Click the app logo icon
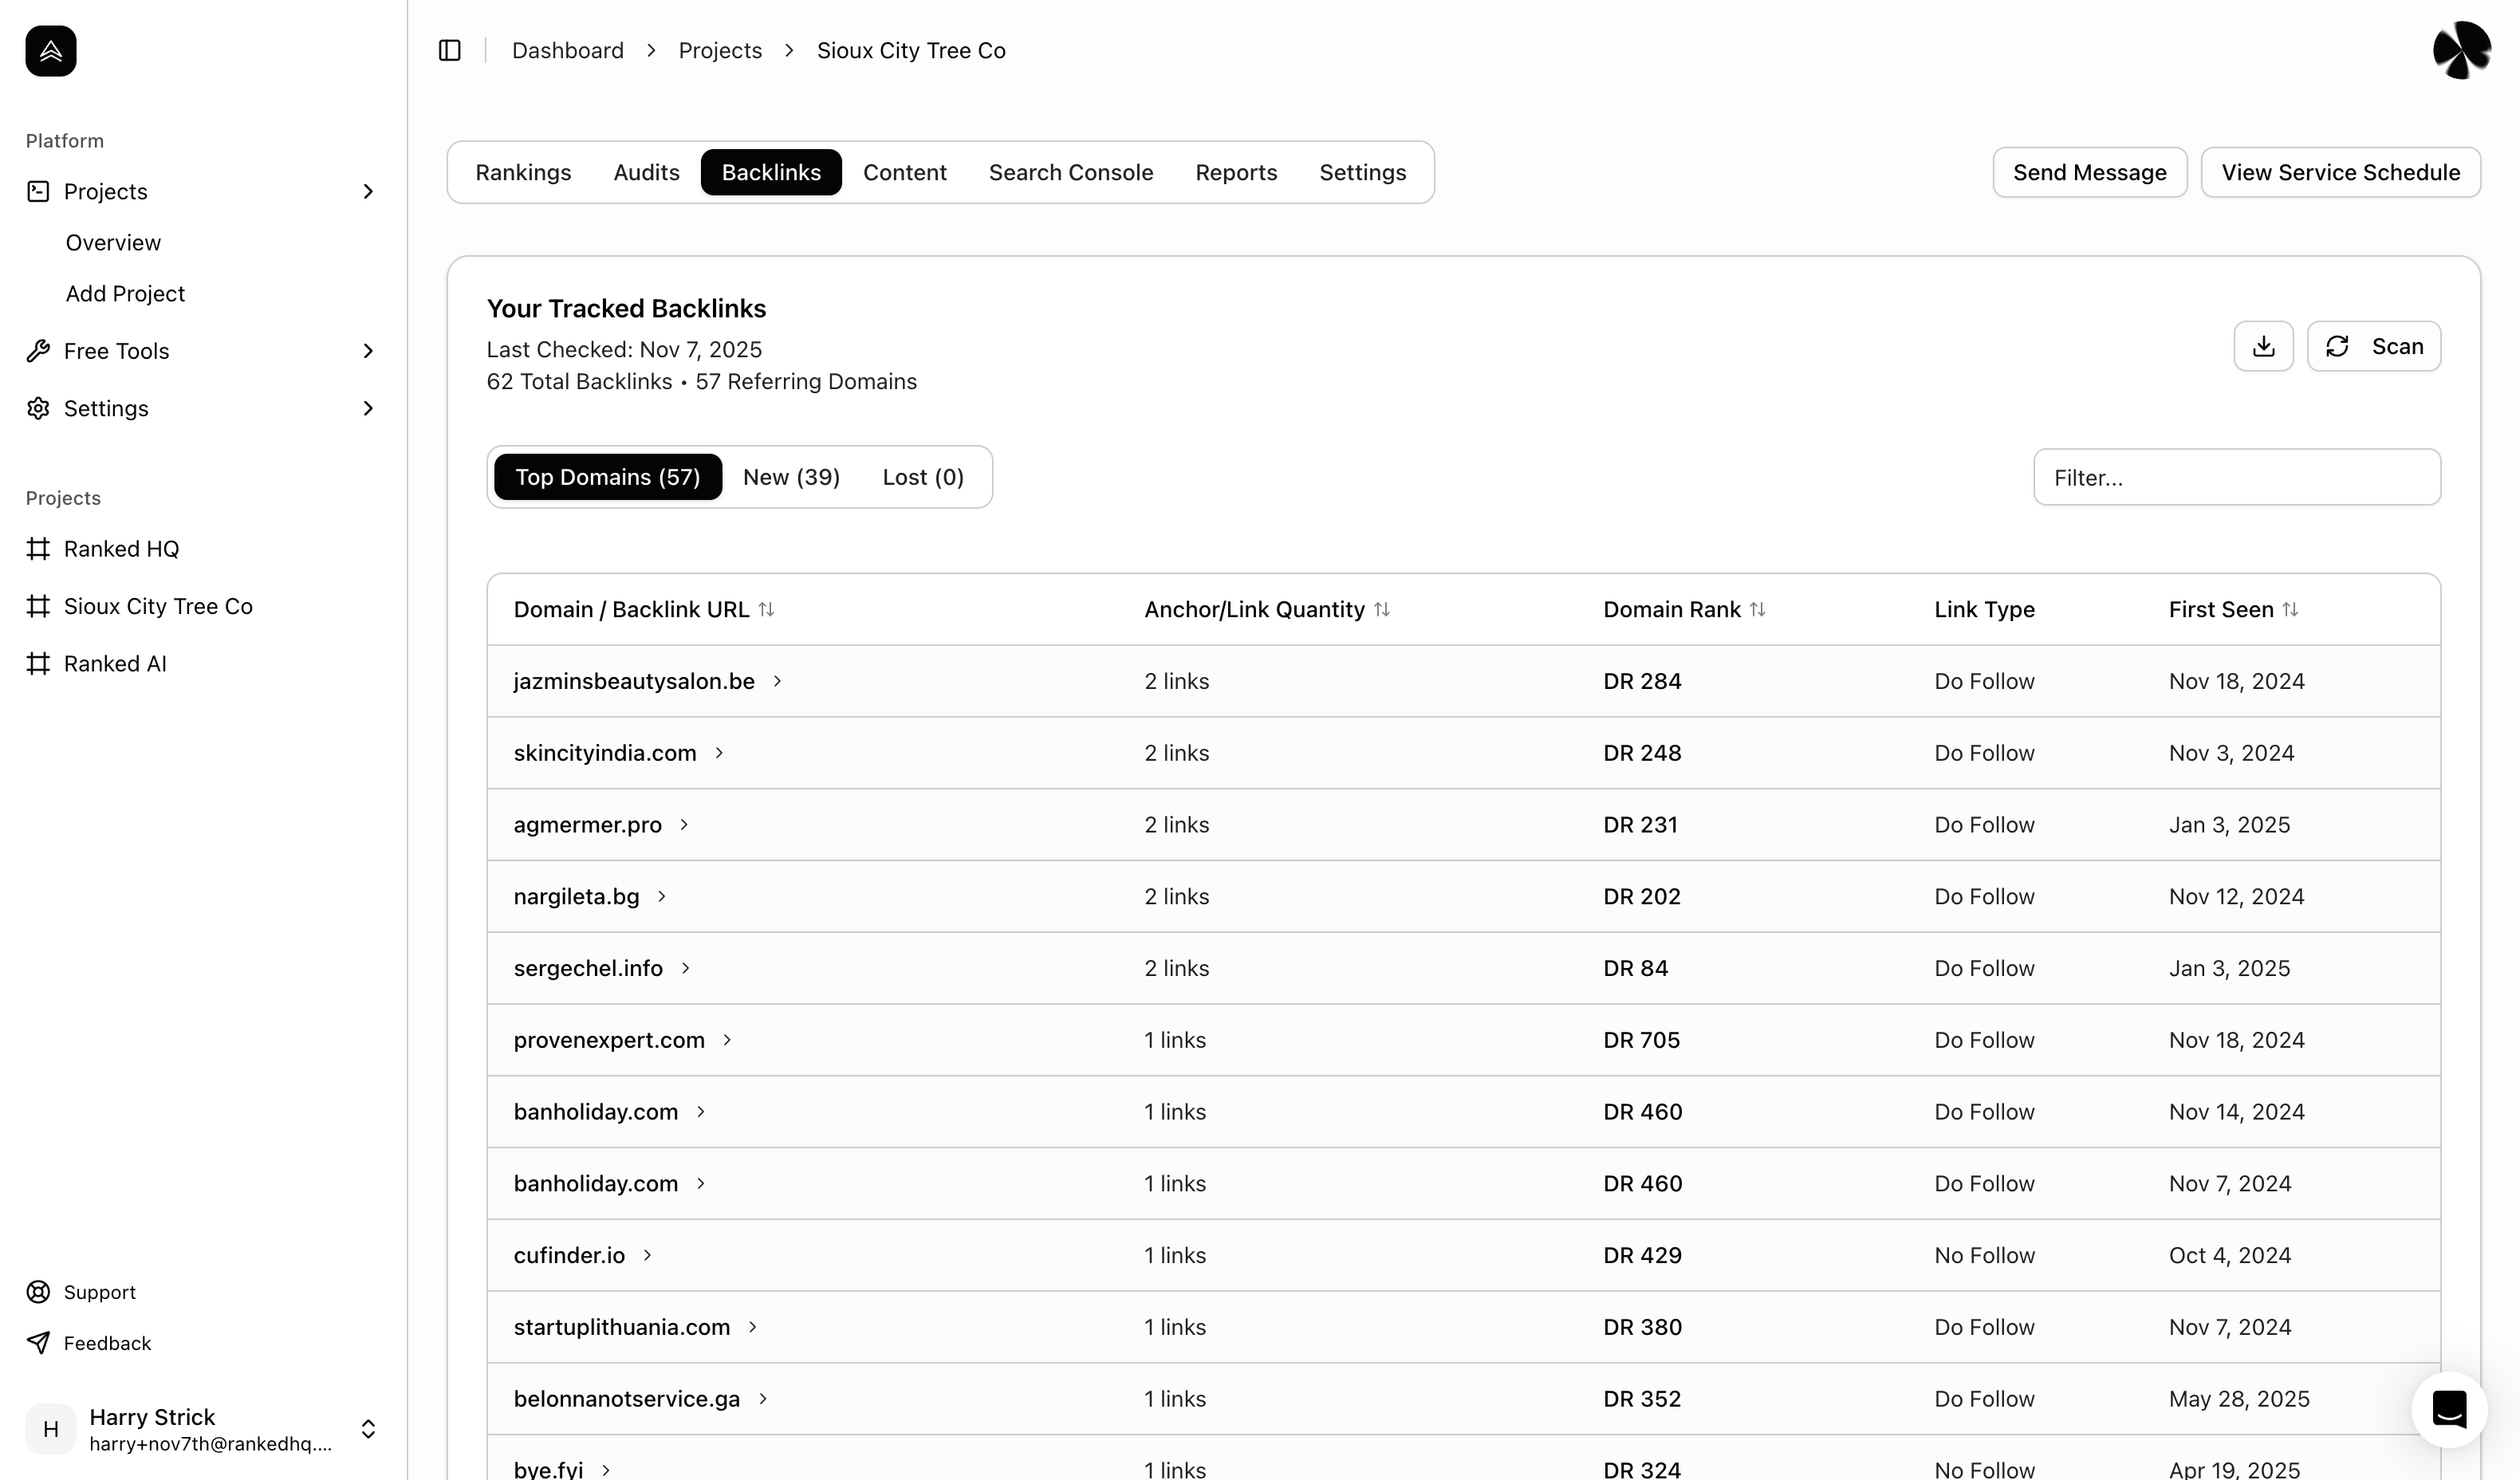This screenshot has height=1480, width=2520. (x=51, y=51)
